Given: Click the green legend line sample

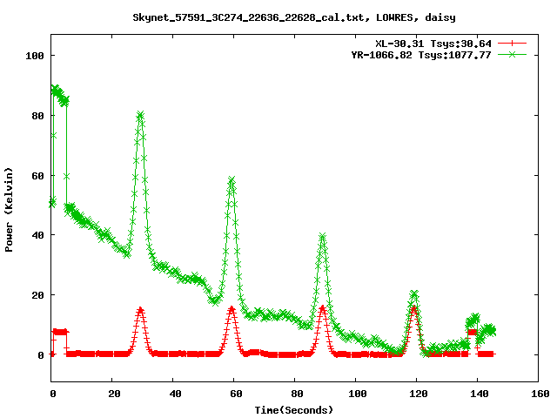Looking at the screenshot, I should pyautogui.click(x=512, y=55).
